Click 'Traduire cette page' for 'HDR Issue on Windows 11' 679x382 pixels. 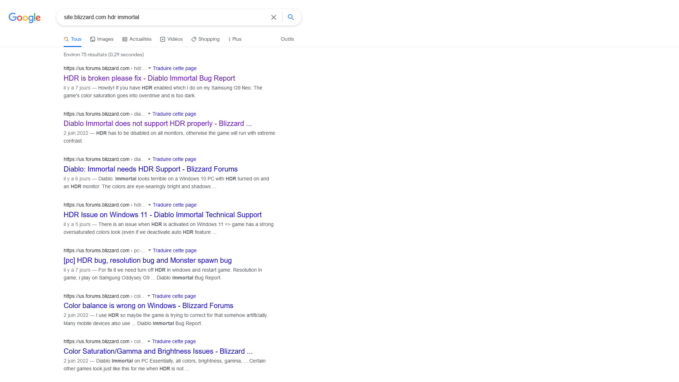(175, 205)
